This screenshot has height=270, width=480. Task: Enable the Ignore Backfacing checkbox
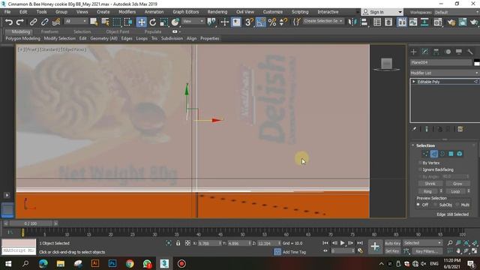tap(420, 169)
